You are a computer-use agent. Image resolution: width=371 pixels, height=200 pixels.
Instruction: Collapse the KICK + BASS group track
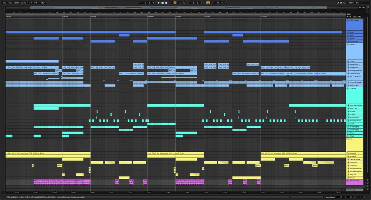[348, 21]
